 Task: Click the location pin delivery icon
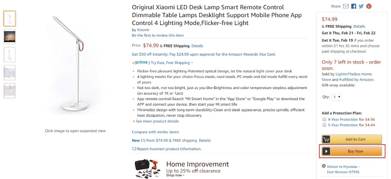[324, 166]
